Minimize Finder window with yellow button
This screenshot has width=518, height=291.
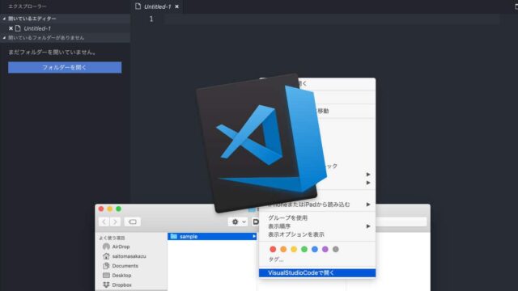[110, 209]
